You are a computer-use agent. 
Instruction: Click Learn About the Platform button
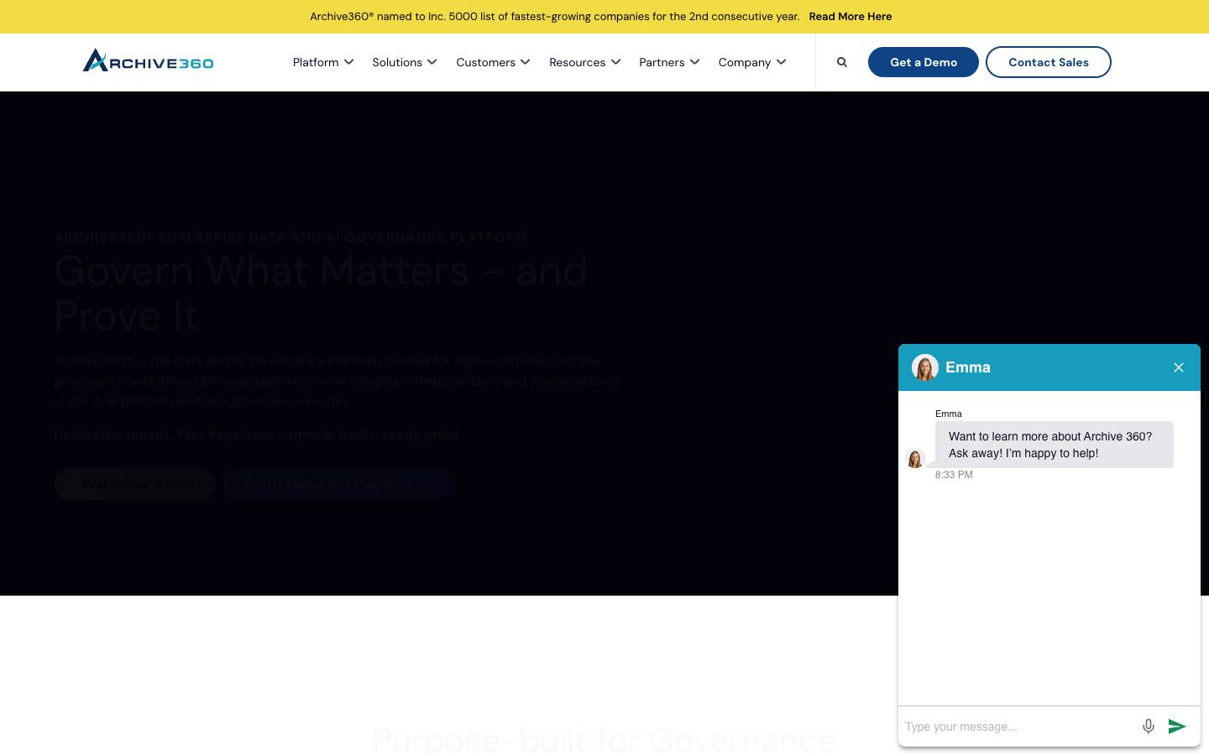point(338,484)
